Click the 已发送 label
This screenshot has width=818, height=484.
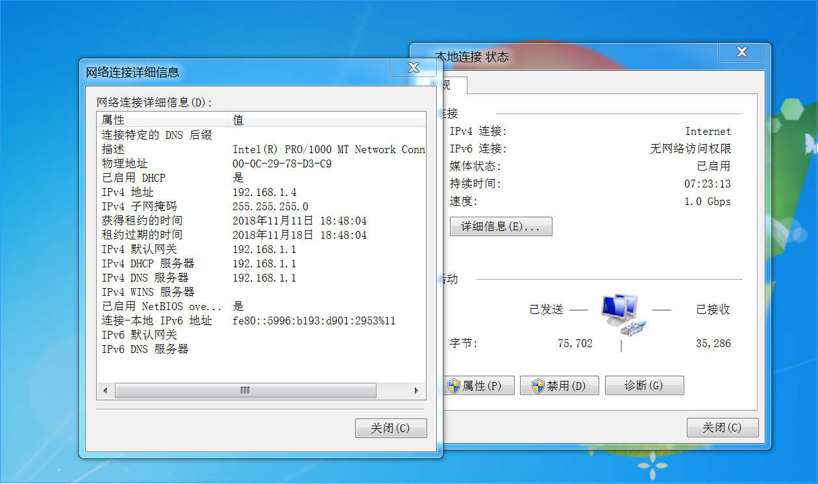pyautogui.click(x=546, y=309)
